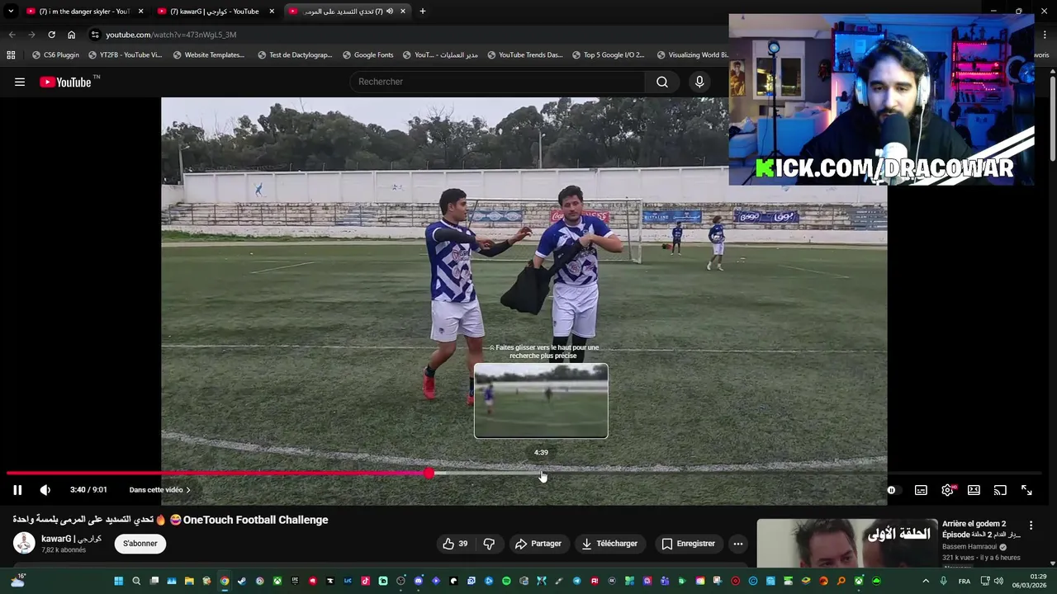Viewport: 1057px width, 594px height.
Task: Open the Partager share dialog
Action: click(x=538, y=544)
